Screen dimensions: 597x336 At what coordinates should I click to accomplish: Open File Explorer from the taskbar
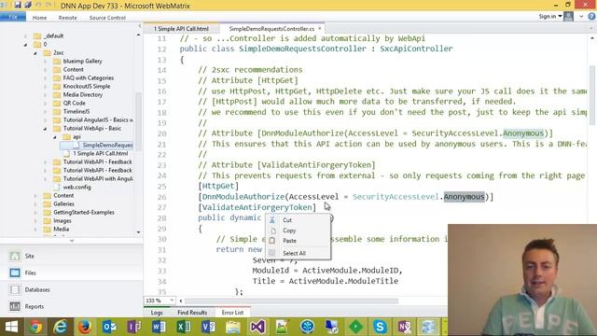pyautogui.click(x=232, y=327)
